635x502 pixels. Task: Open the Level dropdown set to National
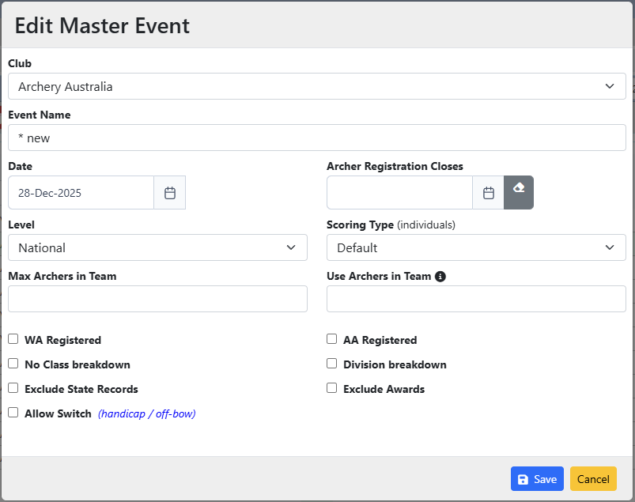(157, 247)
